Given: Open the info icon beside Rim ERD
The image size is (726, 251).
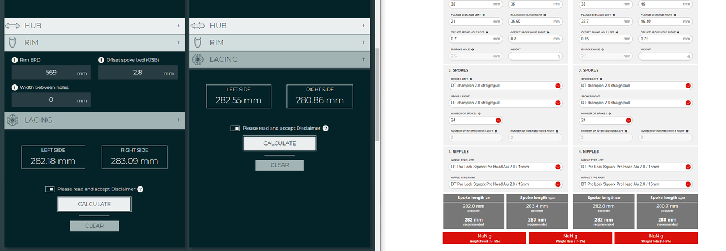Looking at the screenshot, I should click(15, 60).
